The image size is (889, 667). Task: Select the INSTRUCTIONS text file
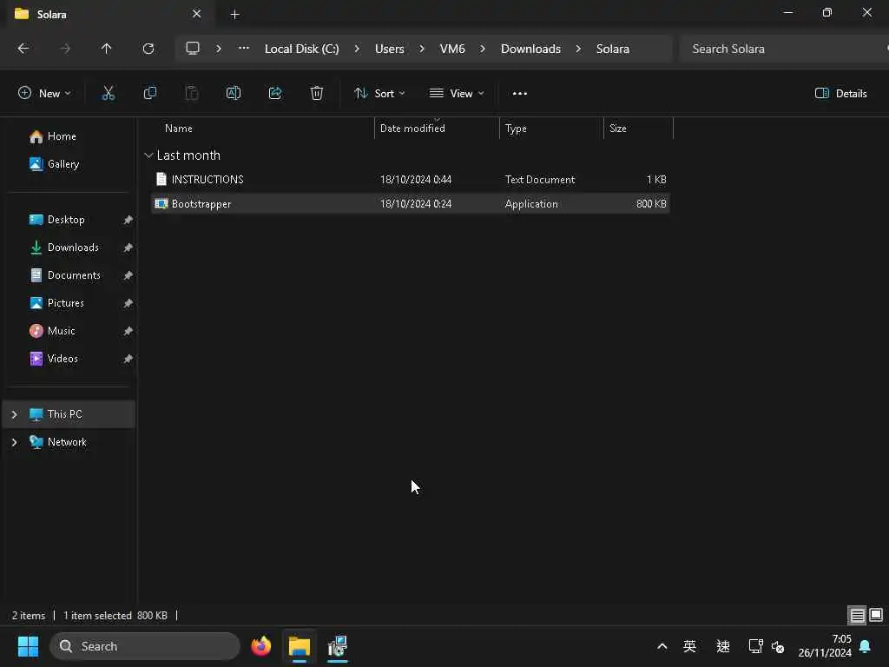click(x=411, y=180)
